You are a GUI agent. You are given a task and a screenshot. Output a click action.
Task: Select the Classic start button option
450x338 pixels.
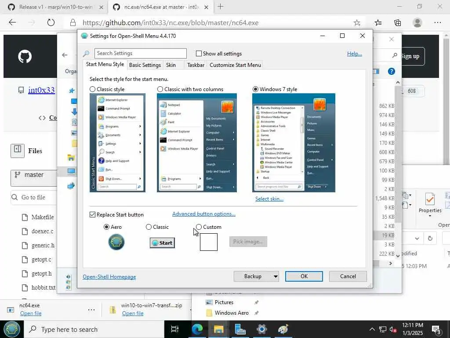pyautogui.click(x=149, y=227)
